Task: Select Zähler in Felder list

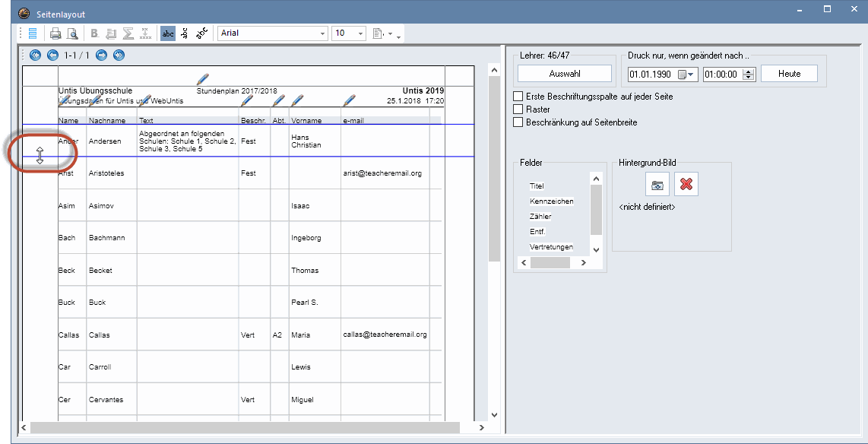Action: [x=540, y=217]
